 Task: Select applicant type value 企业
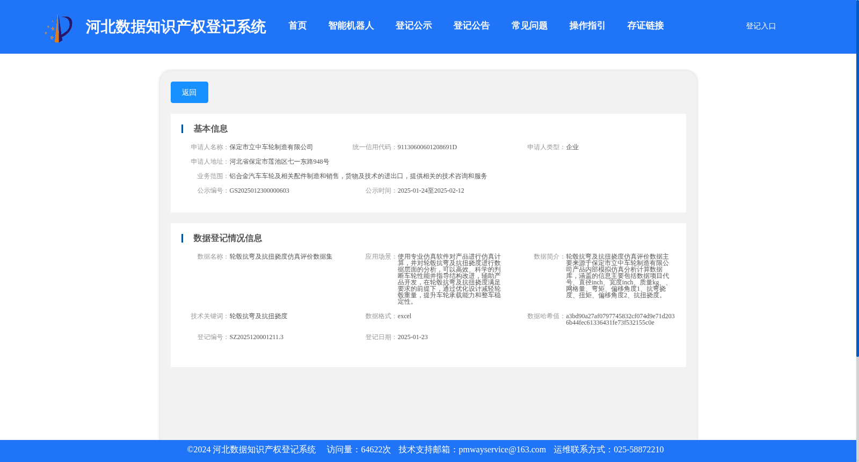(572, 147)
